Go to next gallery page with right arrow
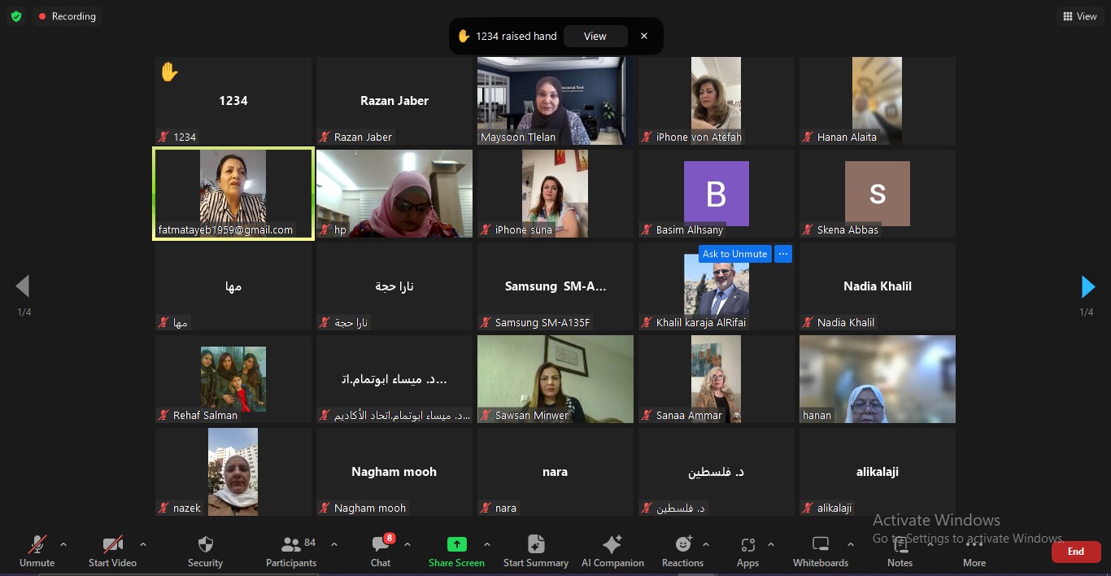1111x576 pixels. tap(1087, 286)
